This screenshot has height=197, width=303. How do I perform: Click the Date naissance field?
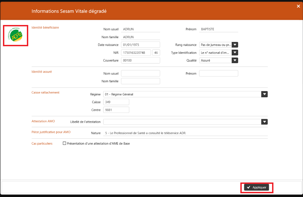[140, 45]
